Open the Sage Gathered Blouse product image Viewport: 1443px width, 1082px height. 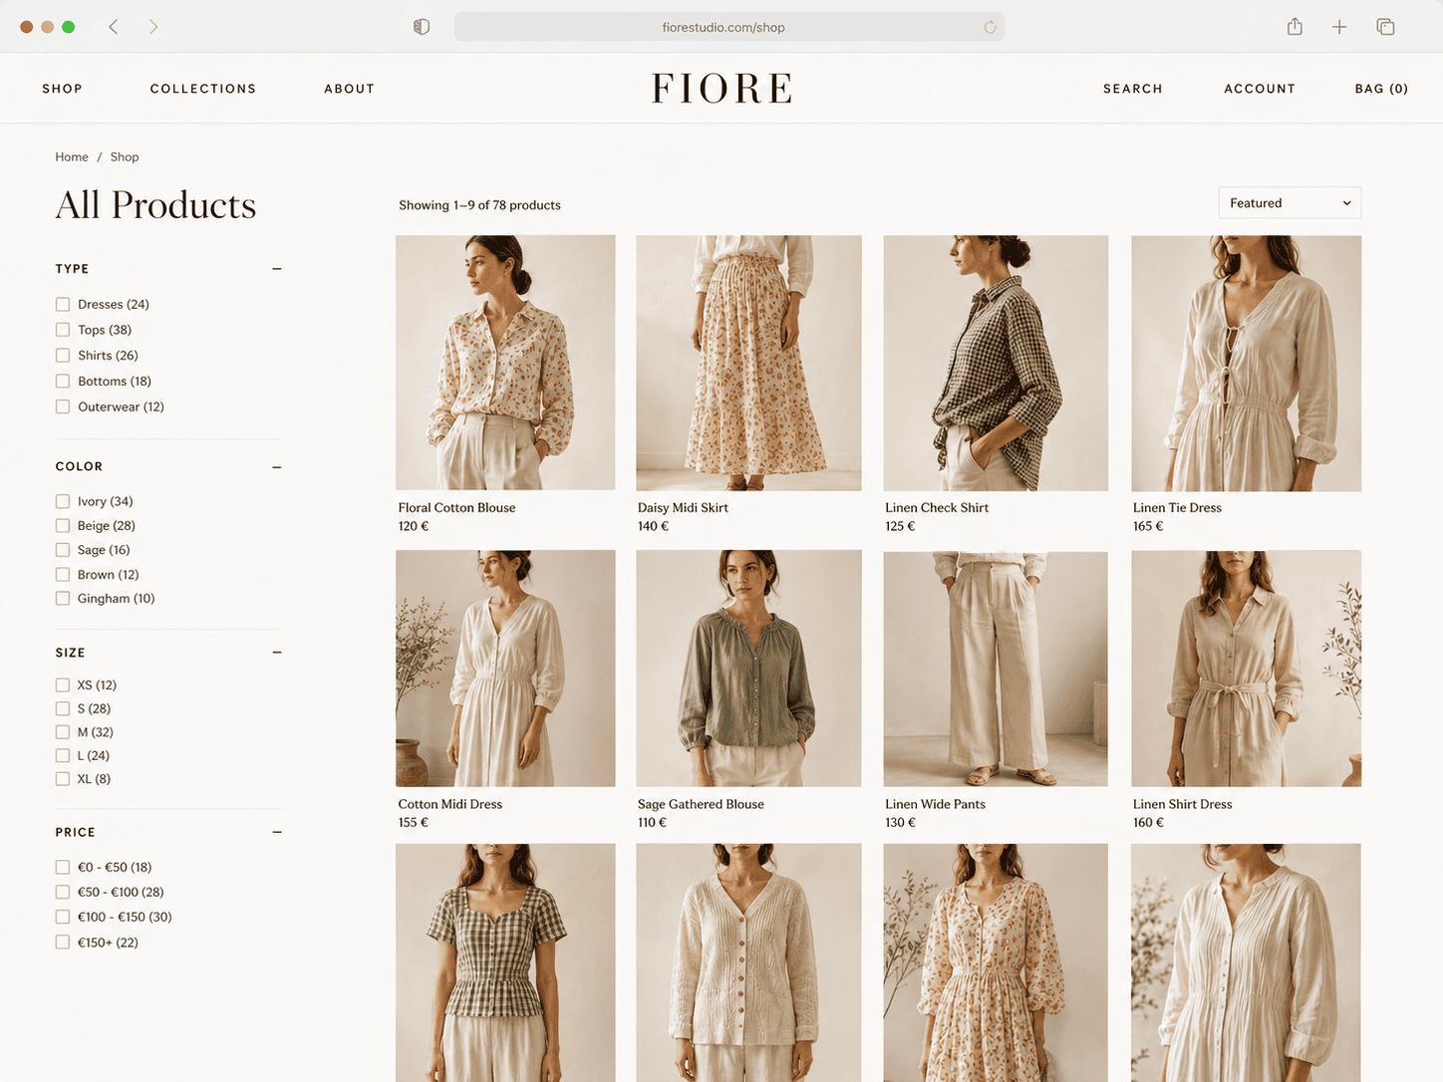748,669
